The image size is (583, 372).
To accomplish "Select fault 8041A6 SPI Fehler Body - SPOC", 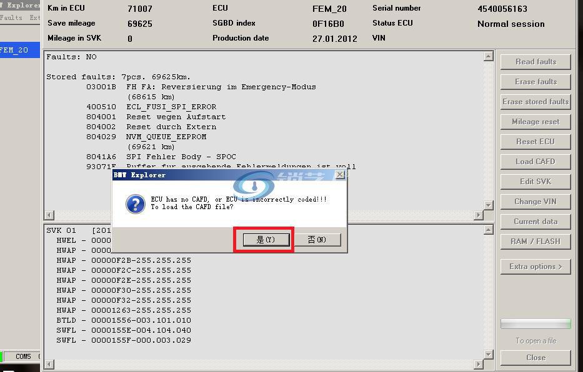I will (161, 157).
